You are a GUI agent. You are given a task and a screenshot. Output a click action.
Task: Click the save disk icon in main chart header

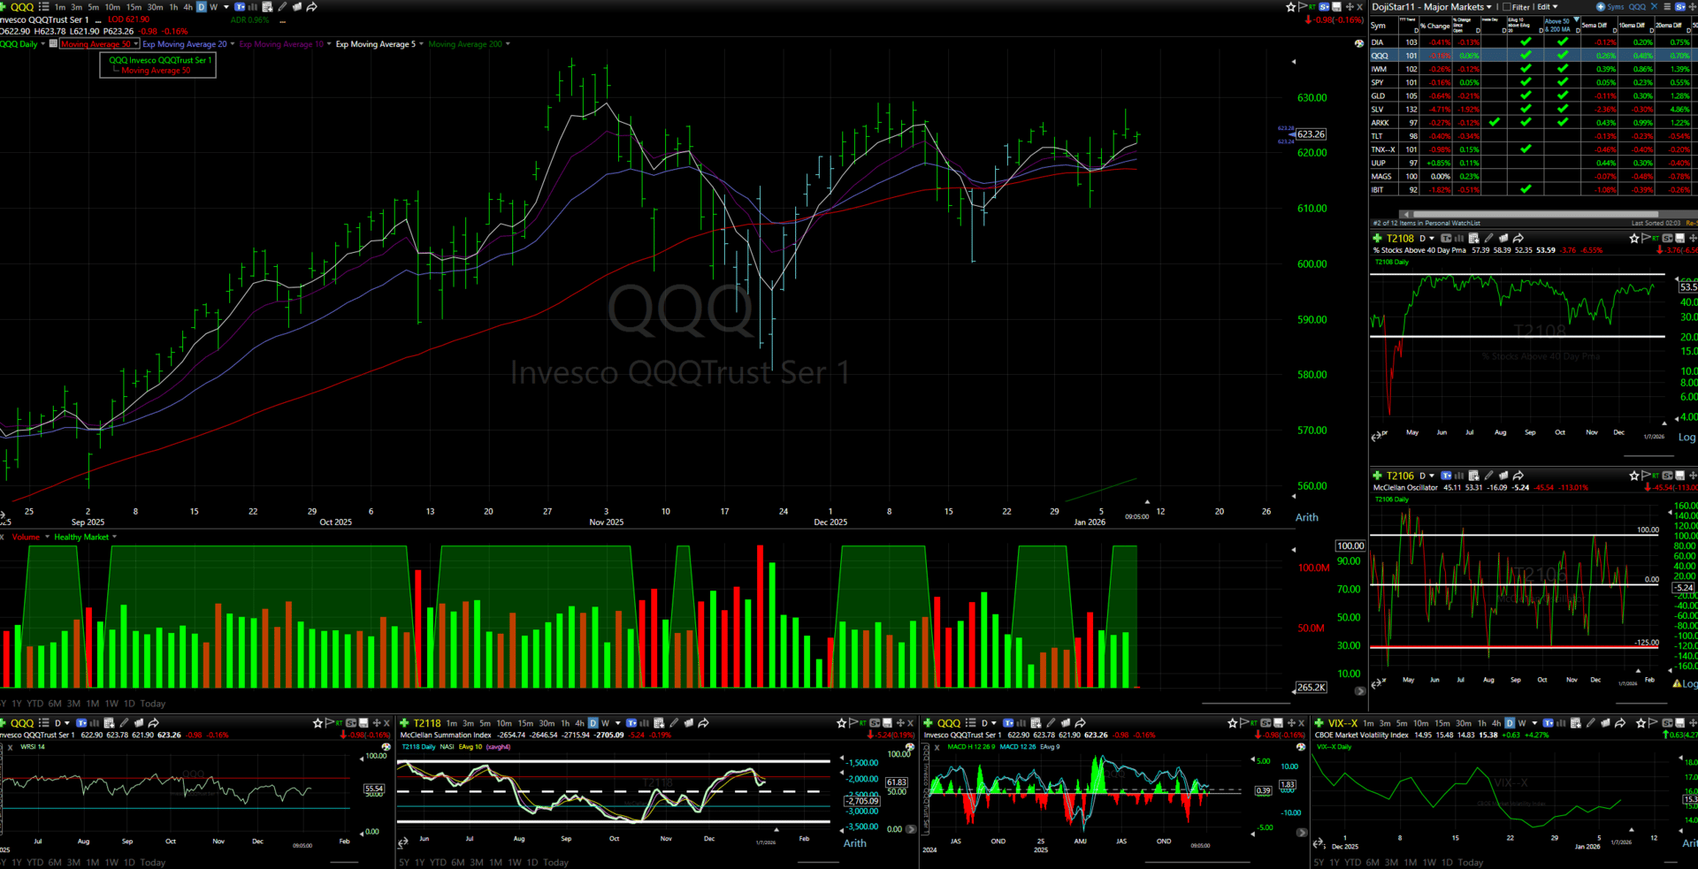tap(1336, 7)
